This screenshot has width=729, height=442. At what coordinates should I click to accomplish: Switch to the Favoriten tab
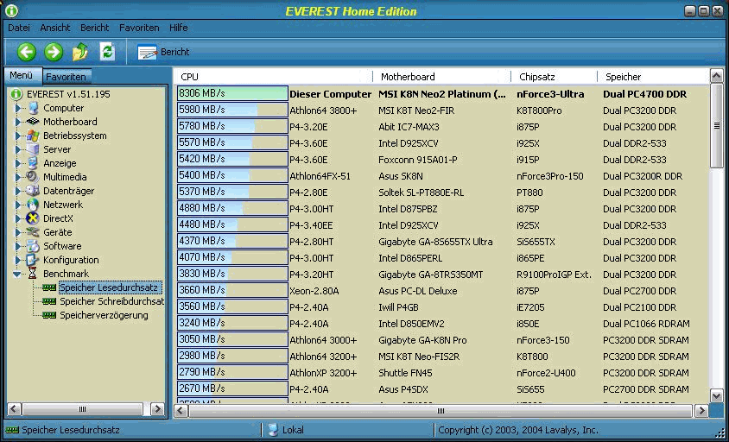66,77
